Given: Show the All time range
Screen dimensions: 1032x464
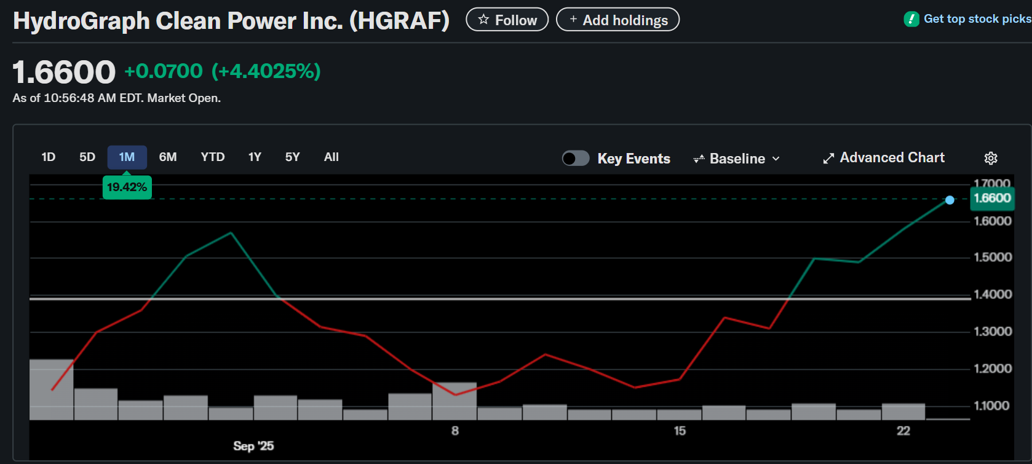Looking at the screenshot, I should coord(331,157).
